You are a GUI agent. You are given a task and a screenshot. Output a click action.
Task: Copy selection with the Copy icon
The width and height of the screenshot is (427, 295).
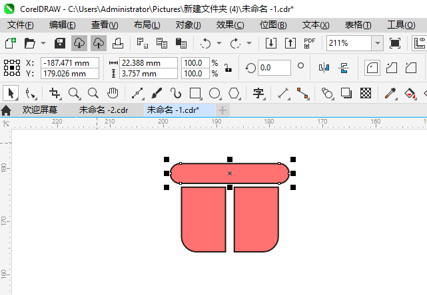click(x=161, y=43)
